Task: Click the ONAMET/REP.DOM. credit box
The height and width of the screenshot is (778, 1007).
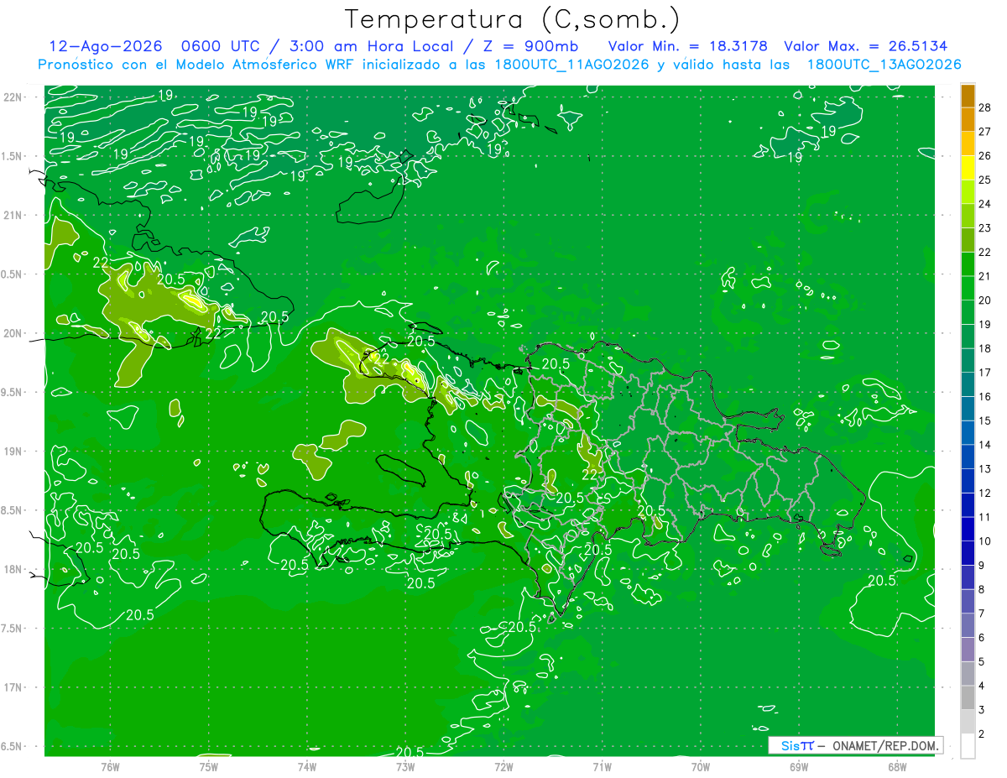Action: [x=855, y=745]
